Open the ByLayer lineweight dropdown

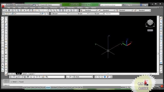[x=97, y=14]
